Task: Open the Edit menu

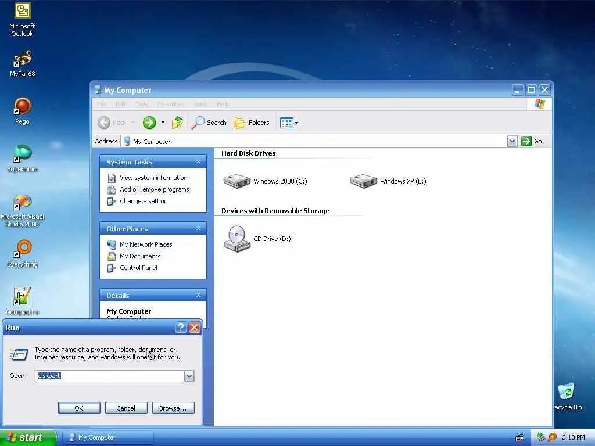Action: 121,104
